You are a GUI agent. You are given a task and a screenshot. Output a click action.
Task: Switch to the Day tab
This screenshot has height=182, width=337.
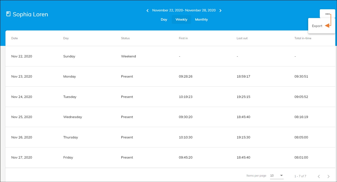pos(164,19)
